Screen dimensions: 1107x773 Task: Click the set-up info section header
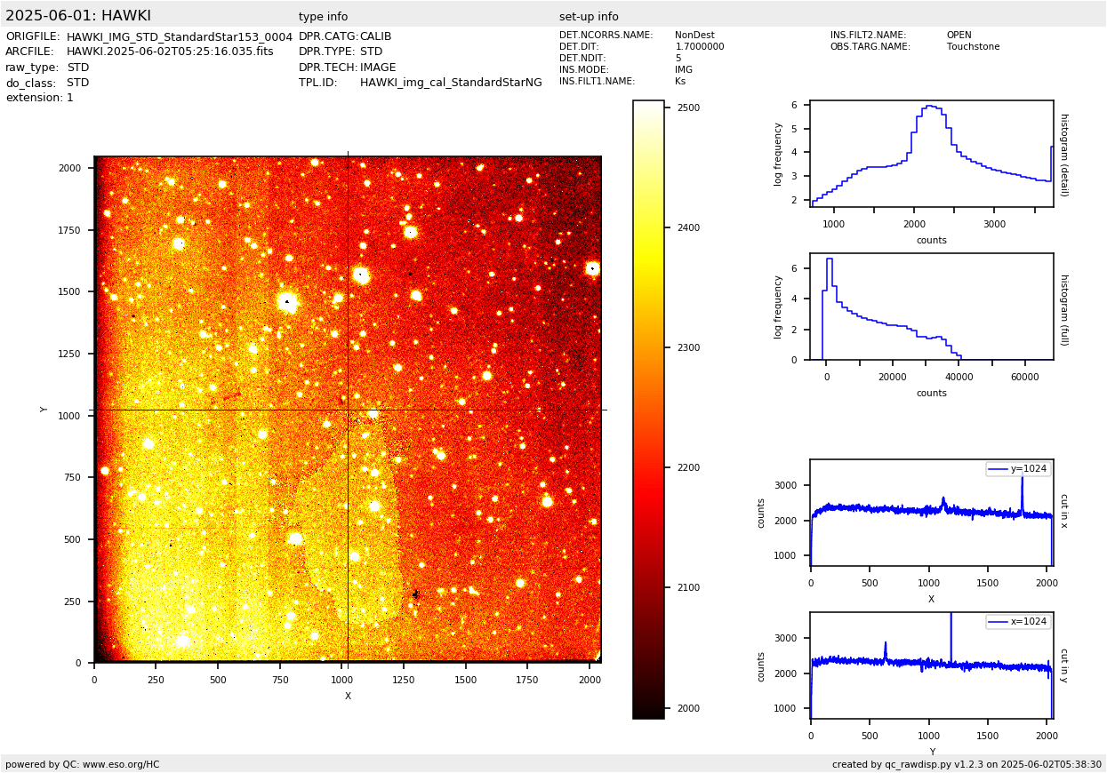point(589,17)
